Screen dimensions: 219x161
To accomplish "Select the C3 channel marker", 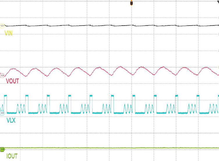I will 2,75.
